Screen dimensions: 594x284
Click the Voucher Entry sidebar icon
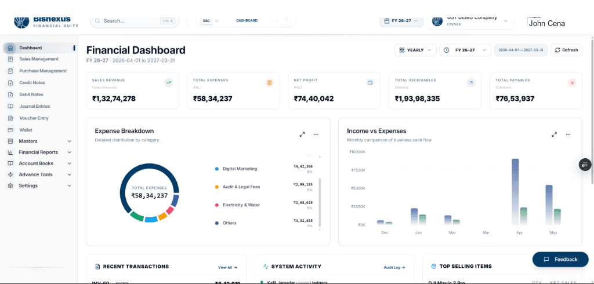point(10,118)
